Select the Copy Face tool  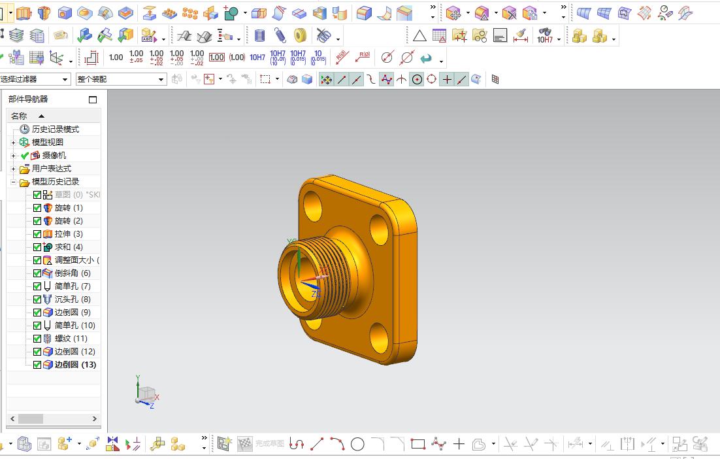click(x=529, y=13)
